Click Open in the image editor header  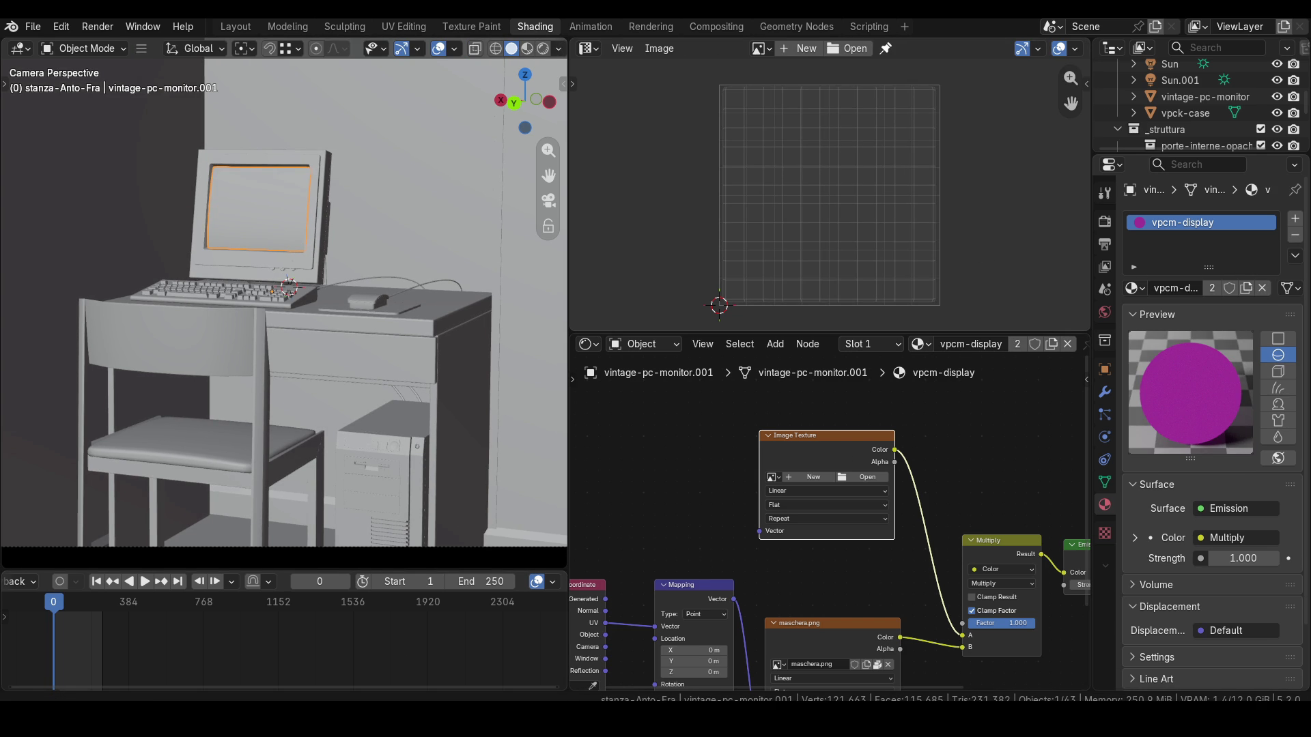pyautogui.click(x=847, y=48)
